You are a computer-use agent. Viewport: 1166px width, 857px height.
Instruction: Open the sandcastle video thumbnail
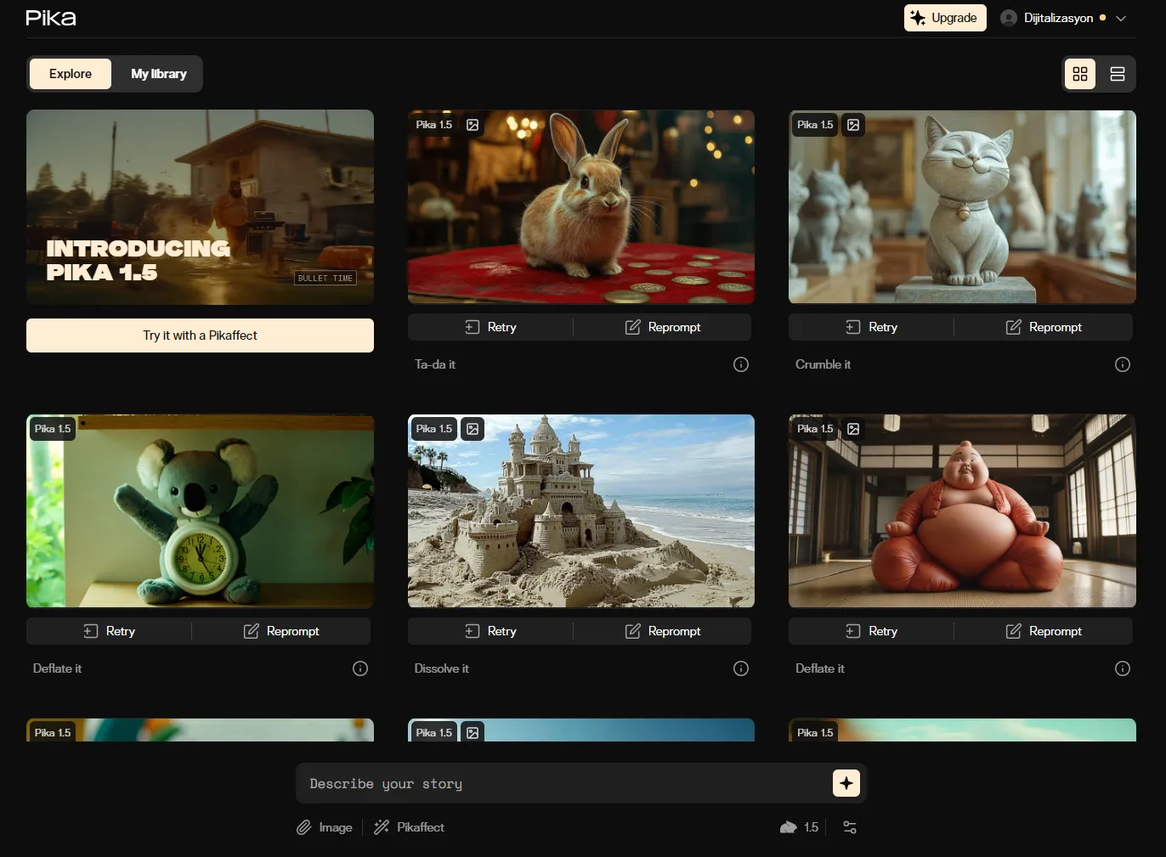point(581,511)
